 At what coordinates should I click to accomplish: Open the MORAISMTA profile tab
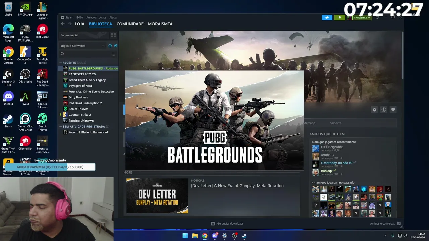coord(160,24)
